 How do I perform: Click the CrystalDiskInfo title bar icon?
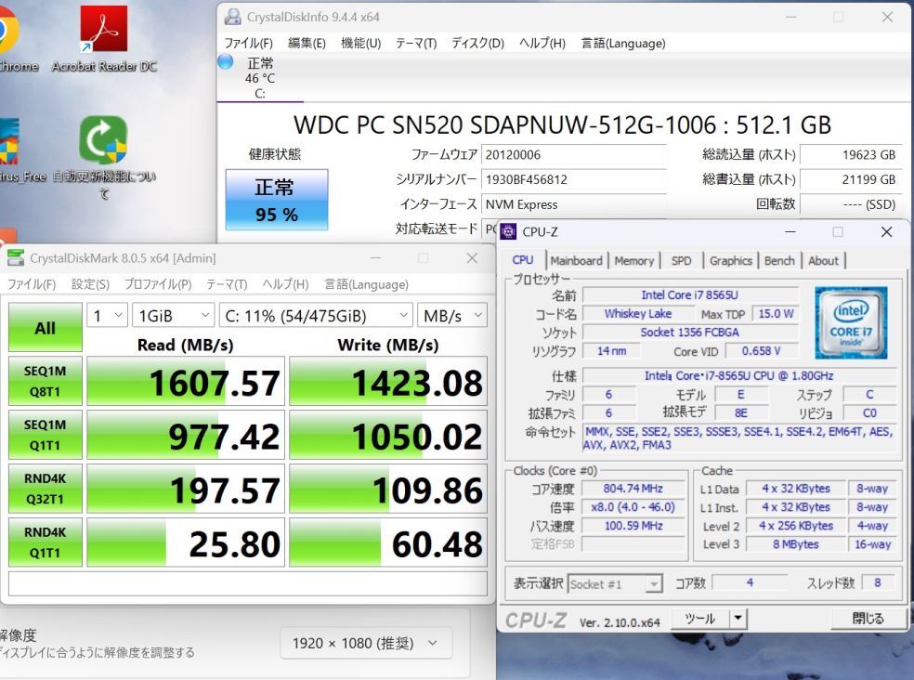pos(232,17)
